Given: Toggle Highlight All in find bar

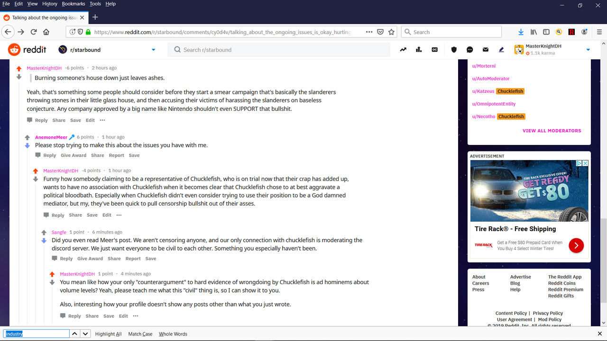Looking at the screenshot, I should pyautogui.click(x=108, y=334).
